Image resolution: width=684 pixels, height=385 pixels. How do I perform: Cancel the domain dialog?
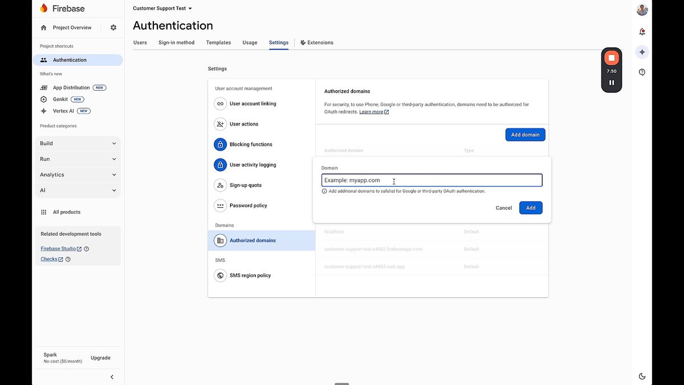pos(504,208)
